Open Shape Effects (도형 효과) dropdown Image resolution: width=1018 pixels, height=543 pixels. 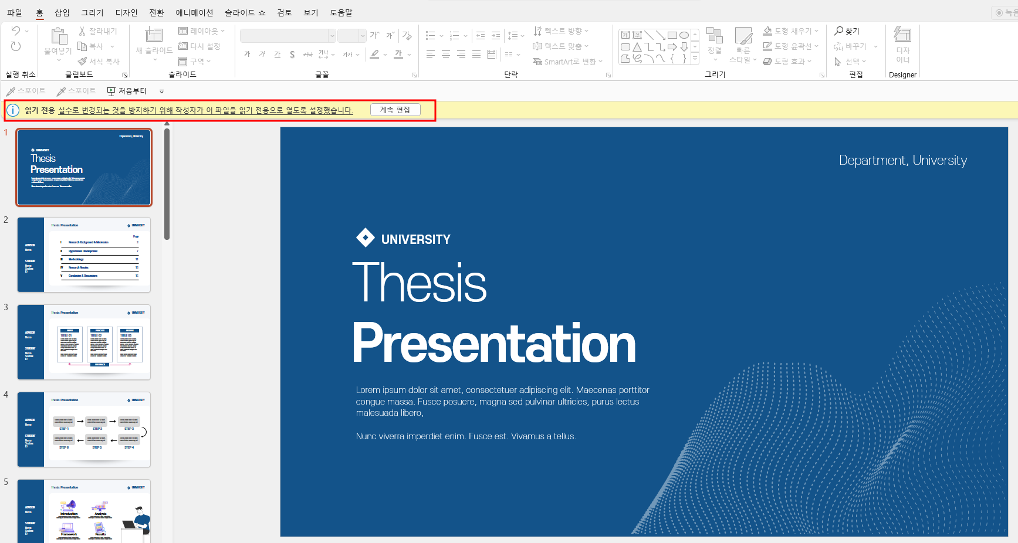pos(787,61)
